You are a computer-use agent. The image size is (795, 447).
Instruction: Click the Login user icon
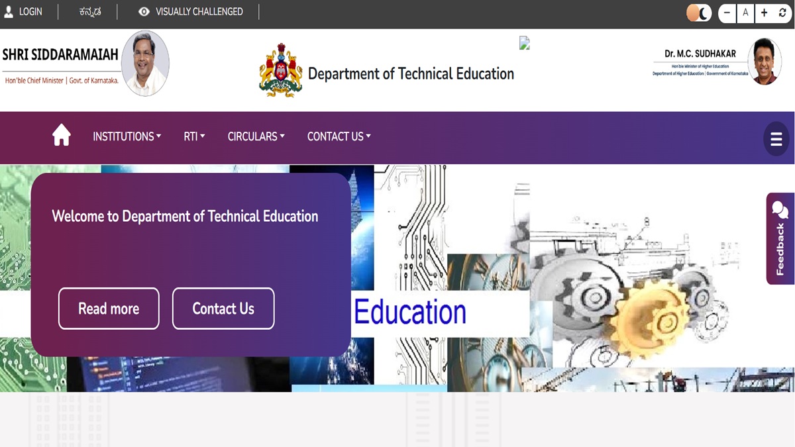9,12
